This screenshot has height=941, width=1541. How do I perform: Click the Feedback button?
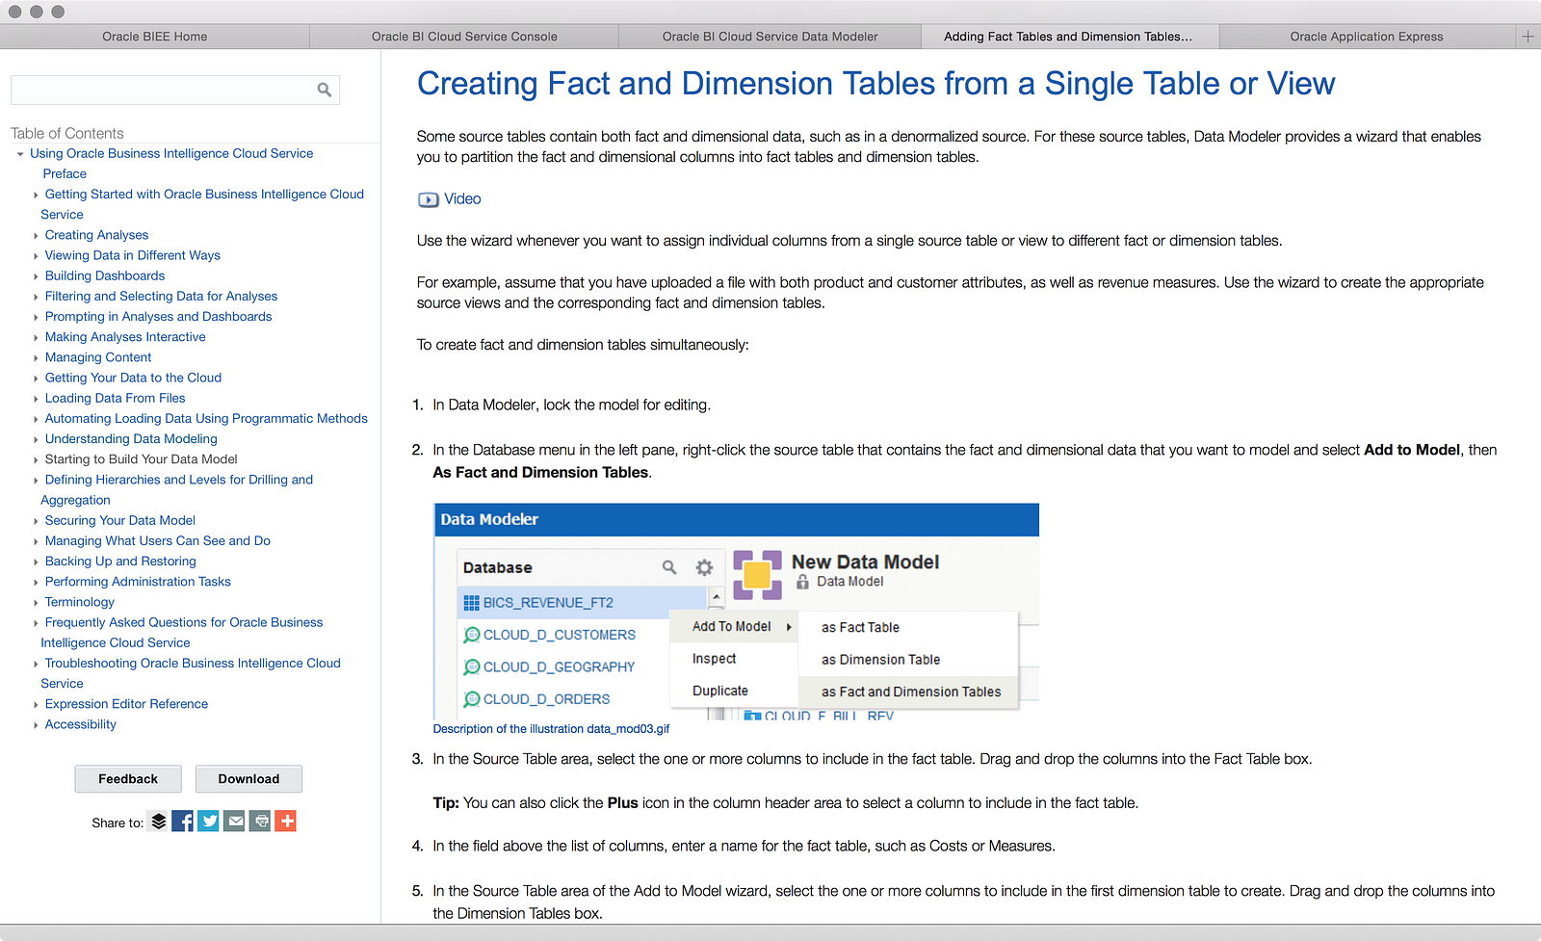point(128,779)
